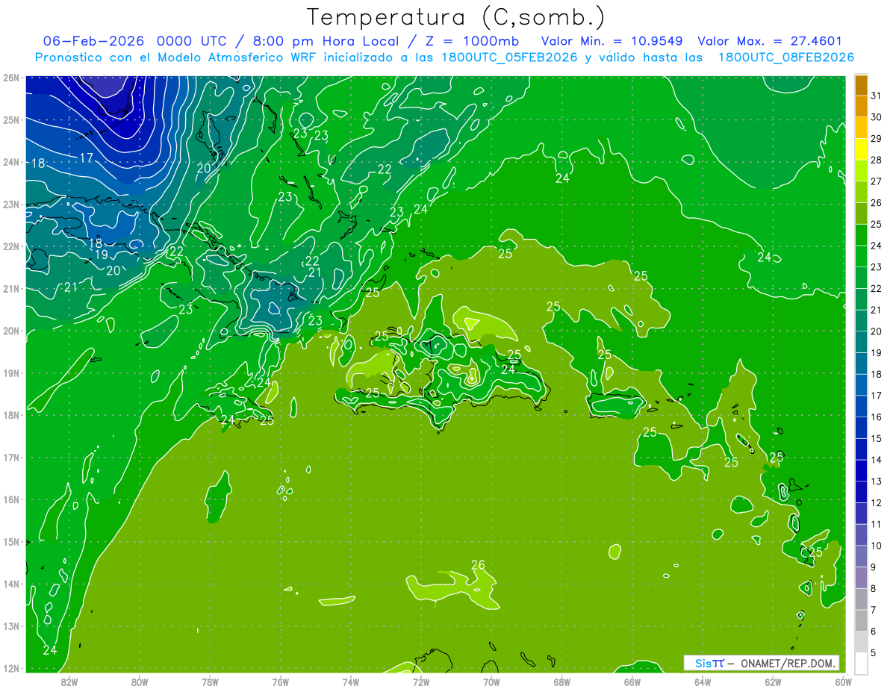Select the gray legend band between 6 and 7
Viewport: 896px width, 692px height.
click(861, 621)
